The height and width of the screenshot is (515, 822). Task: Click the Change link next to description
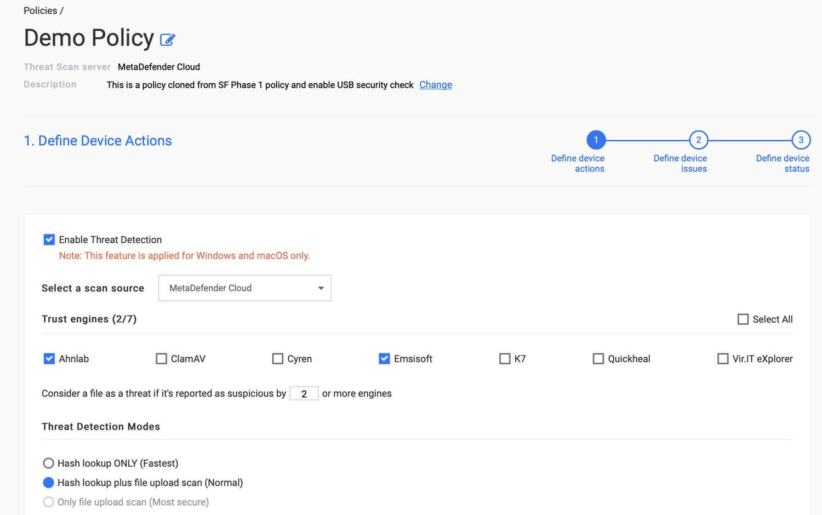pyautogui.click(x=435, y=85)
